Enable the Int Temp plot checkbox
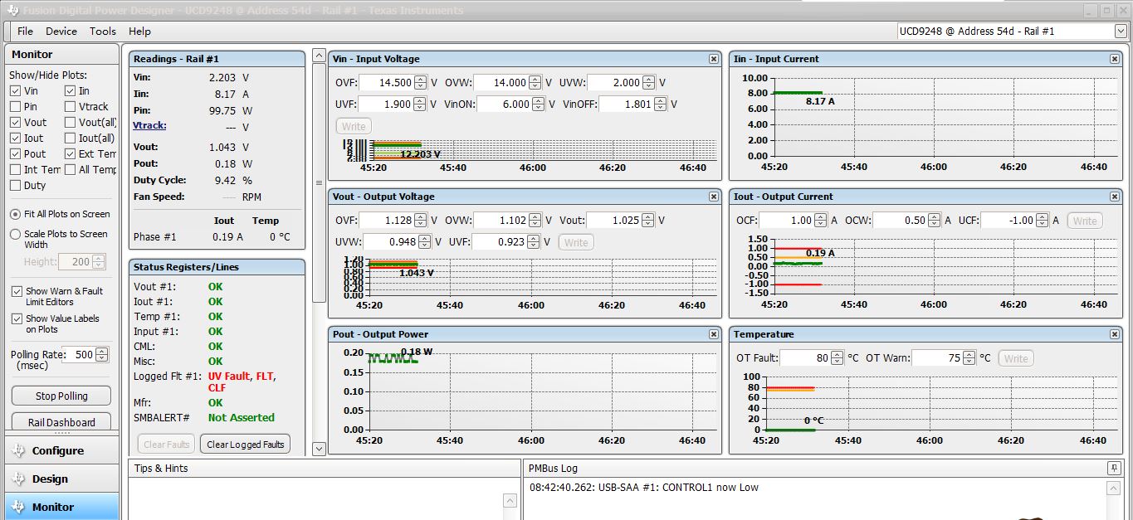The image size is (1133, 520). pyautogui.click(x=16, y=170)
